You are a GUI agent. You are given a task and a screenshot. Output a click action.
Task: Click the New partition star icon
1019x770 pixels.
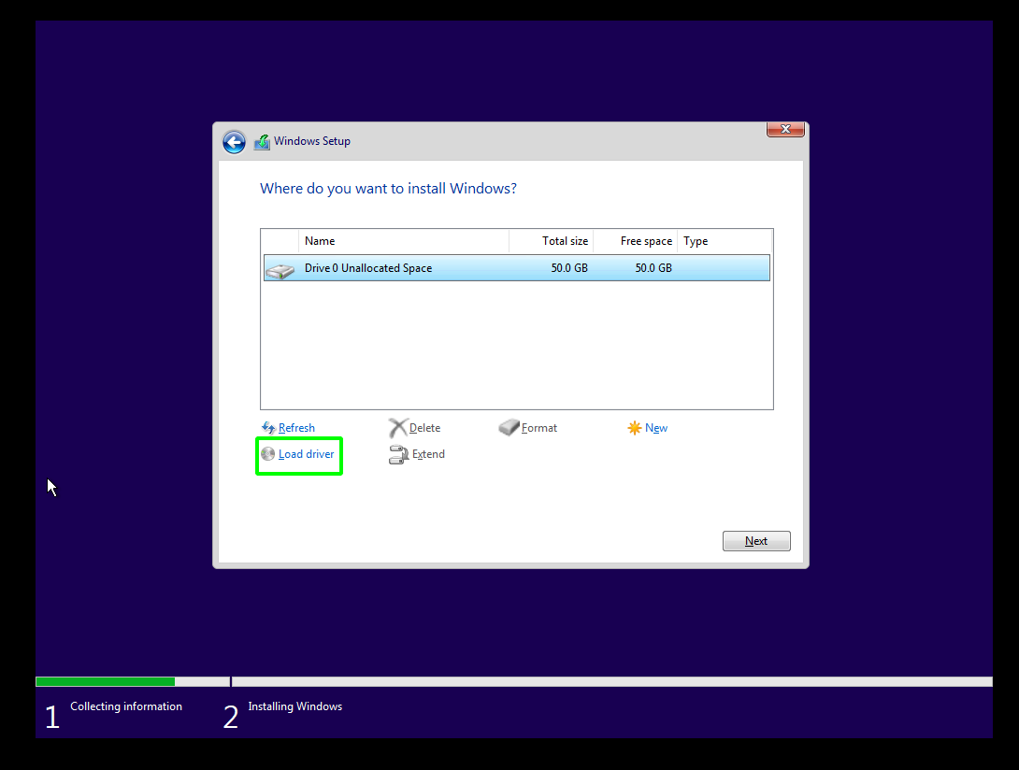[x=634, y=428]
